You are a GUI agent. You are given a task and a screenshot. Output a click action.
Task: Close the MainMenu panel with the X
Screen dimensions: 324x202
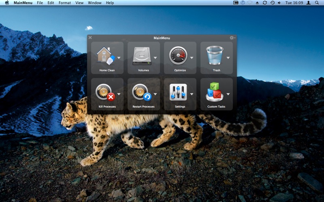click(x=90, y=38)
